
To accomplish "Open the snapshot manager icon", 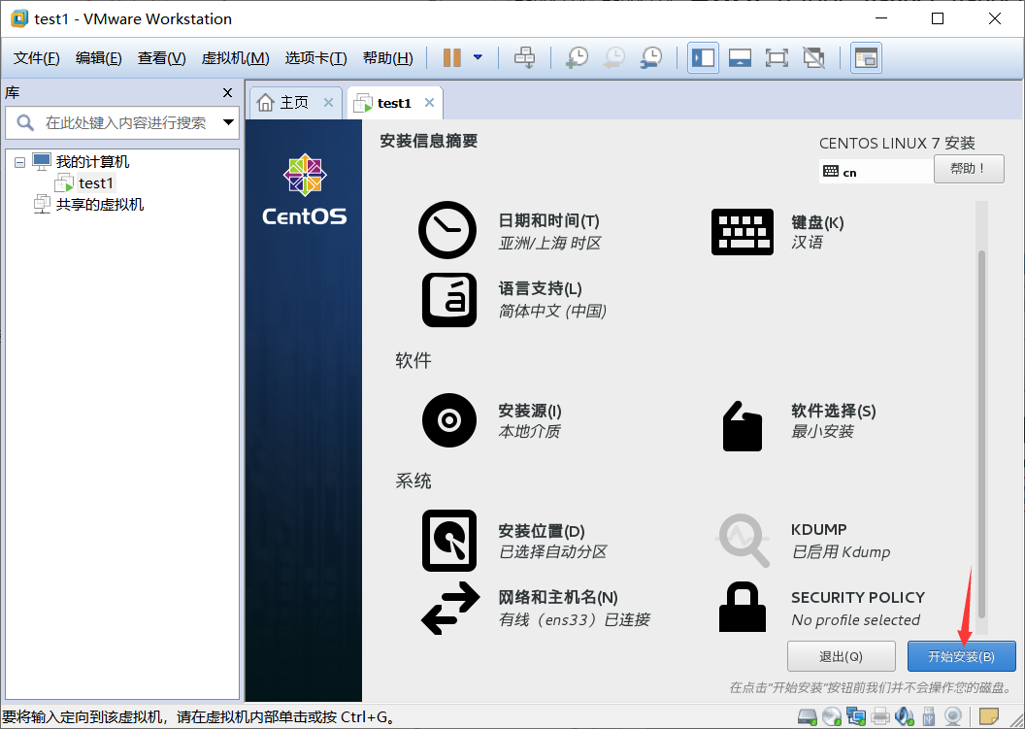I will pos(651,57).
